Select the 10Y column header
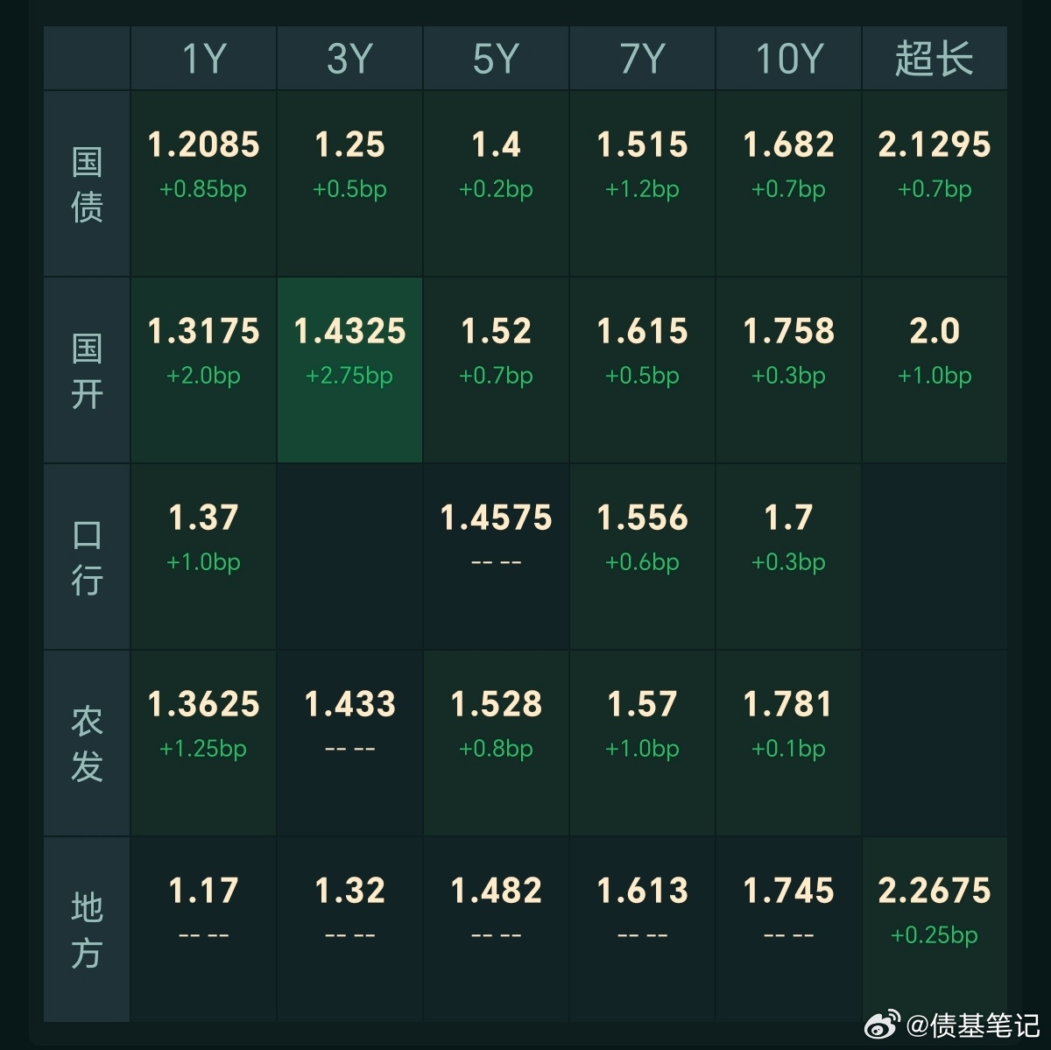Screen dimensions: 1051x1050 click(x=788, y=58)
